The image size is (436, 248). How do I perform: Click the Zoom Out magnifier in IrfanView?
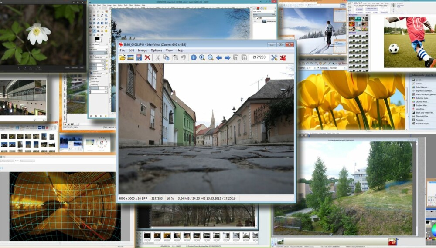click(x=211, y=58)
